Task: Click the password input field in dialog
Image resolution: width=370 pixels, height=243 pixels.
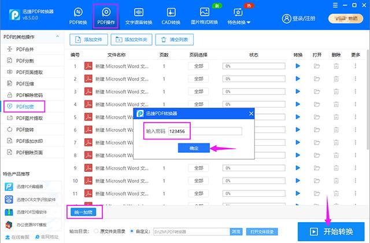Action: [x=205, y=131]
